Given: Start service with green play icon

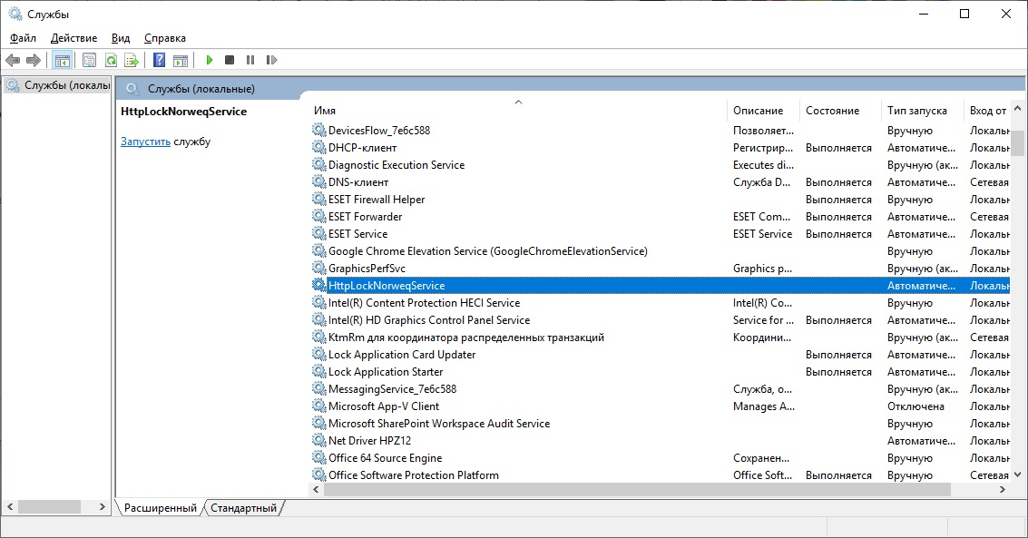Looking at the screenshot, I should [210, 60].
